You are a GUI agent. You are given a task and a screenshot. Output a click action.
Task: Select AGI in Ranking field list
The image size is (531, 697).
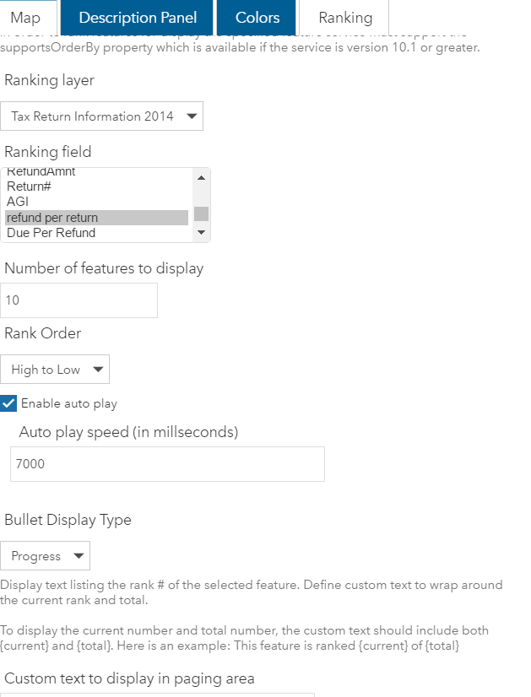coord(18,202)
